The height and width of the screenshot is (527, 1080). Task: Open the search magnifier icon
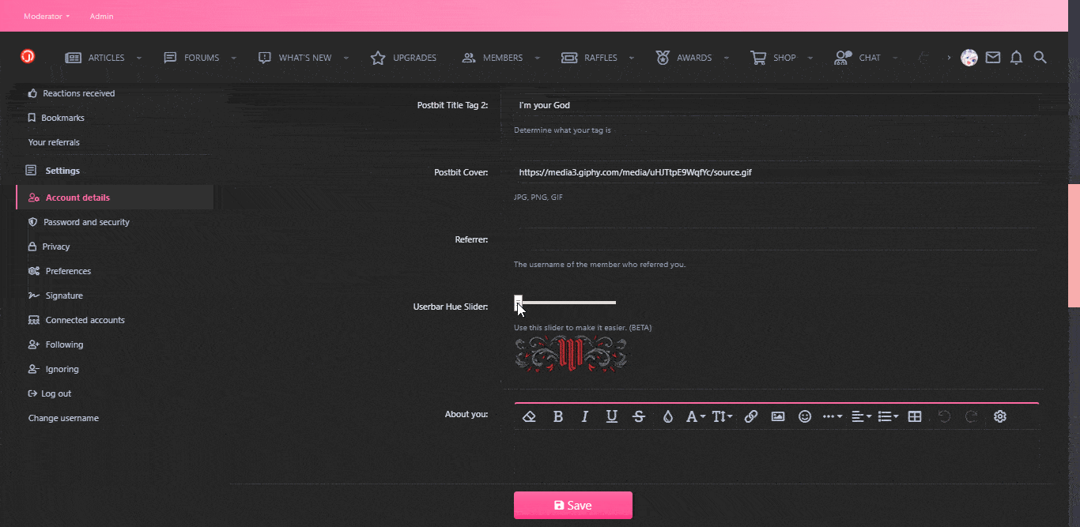coord(1040,58)
